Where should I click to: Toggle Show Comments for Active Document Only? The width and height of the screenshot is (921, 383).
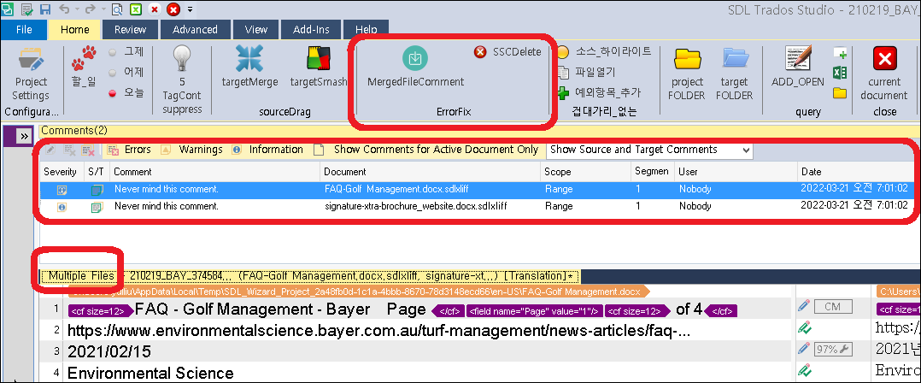426,150
